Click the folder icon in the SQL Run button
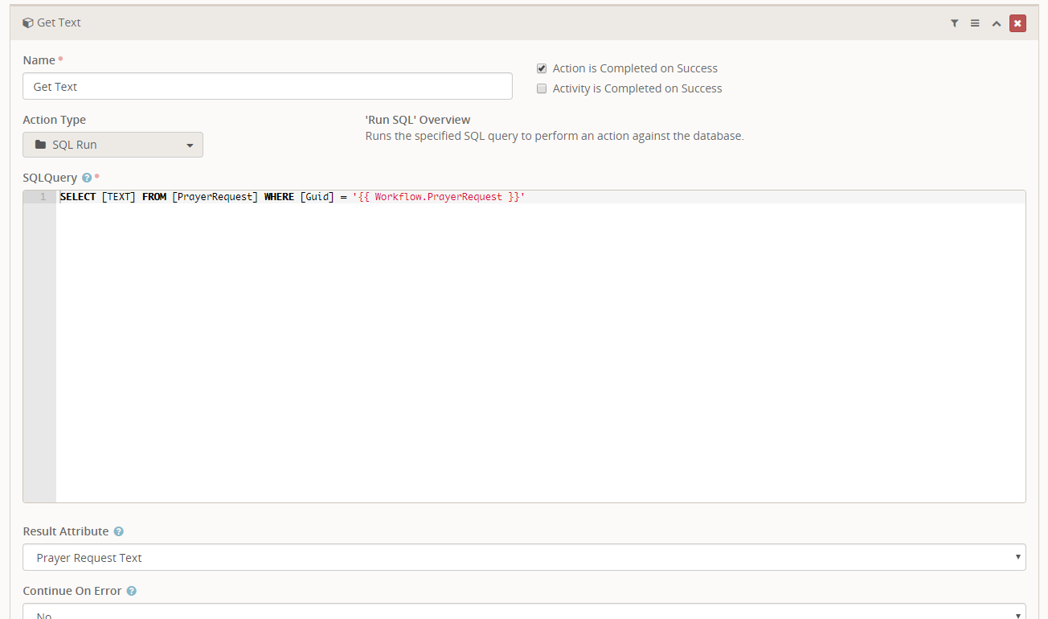This screenshot has width=1048, height=619. coord(41,145)
